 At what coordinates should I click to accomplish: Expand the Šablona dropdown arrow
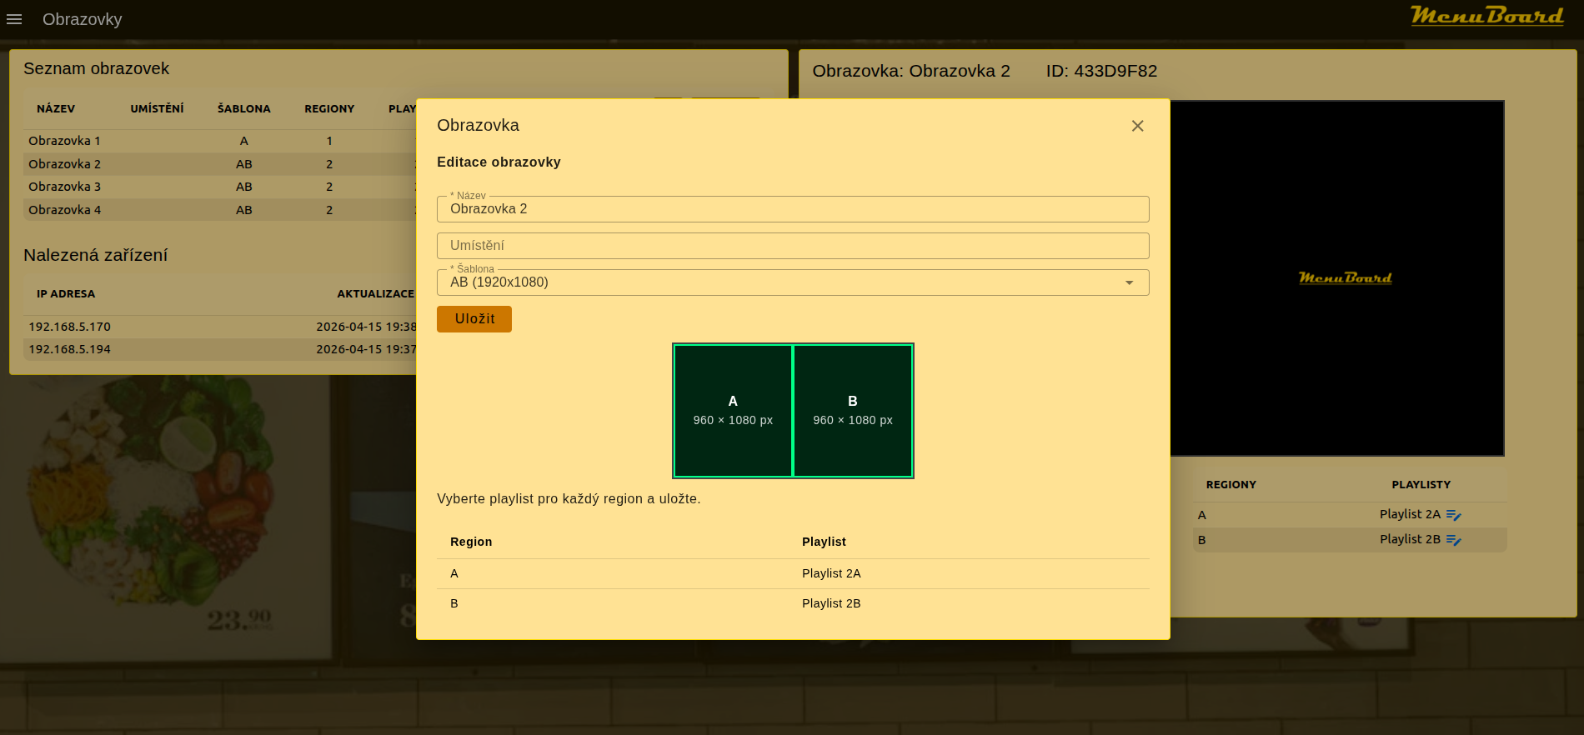click(x=1129, y=282)
